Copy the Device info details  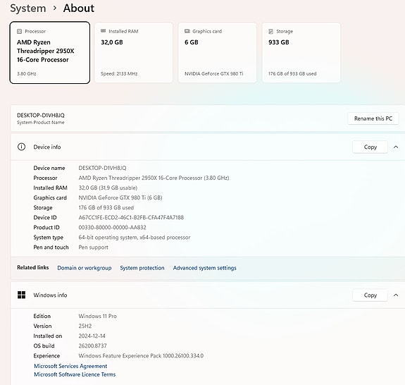[x=370, y=147]
